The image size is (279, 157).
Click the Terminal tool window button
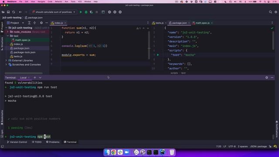click(x=70, y=142)
